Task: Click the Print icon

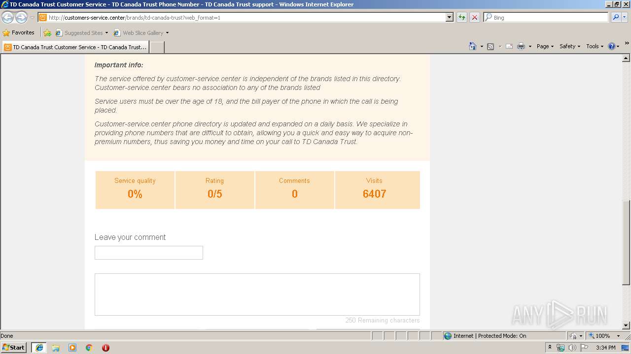Action: 521,46
